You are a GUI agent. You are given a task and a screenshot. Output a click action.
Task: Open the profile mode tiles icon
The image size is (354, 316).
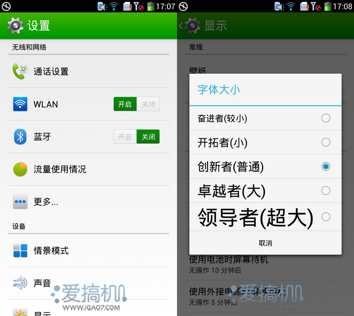(20, 251)
